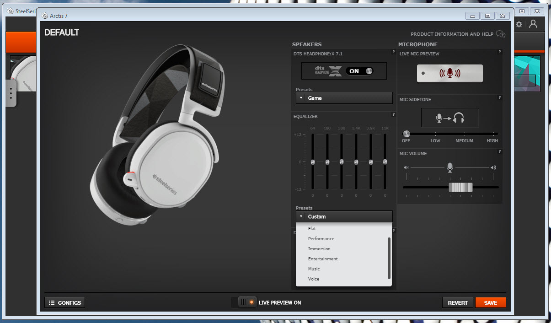The image size is (551, 323).
Task: Click the mic volume loud speaker icon
Action: click(493, 167)
